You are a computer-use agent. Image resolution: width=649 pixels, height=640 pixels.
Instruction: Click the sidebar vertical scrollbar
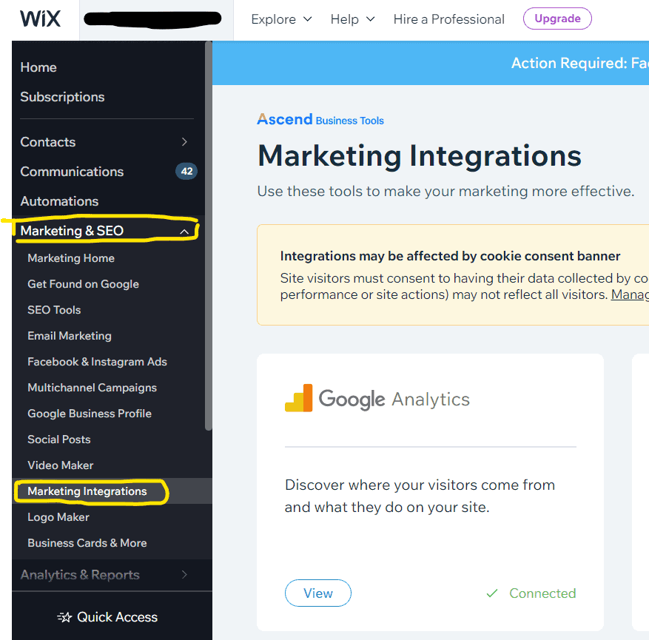point(208,236)
